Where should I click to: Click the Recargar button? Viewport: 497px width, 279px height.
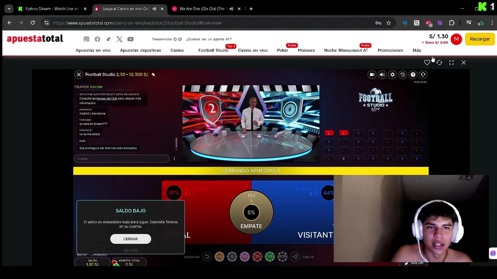tap(480, 39)
